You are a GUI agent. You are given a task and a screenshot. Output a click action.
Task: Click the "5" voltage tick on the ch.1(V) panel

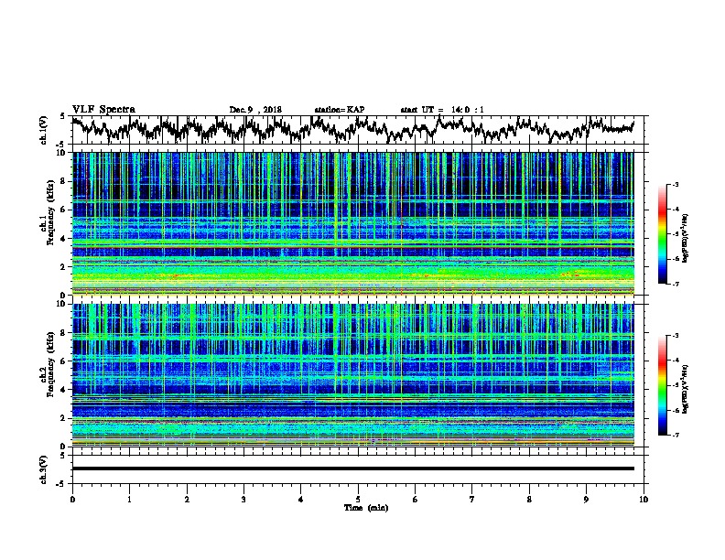(62, 116)
